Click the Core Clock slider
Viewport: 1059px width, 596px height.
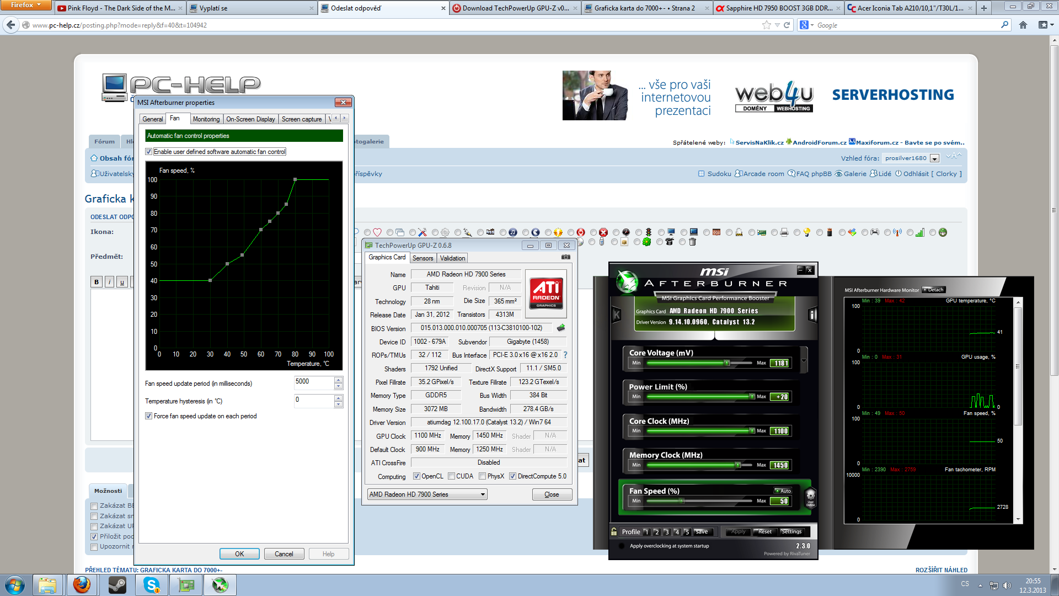pyautogui.click(x=699, y=431)
